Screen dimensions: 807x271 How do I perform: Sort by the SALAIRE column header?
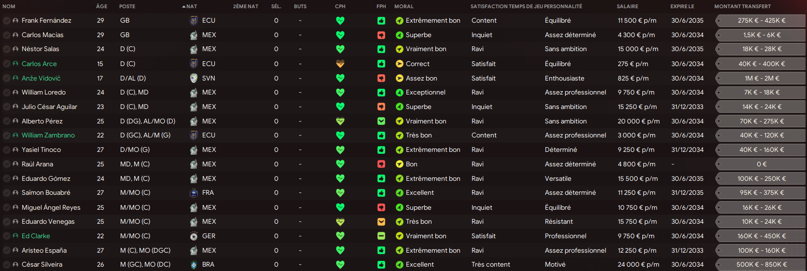pos(627,6)
